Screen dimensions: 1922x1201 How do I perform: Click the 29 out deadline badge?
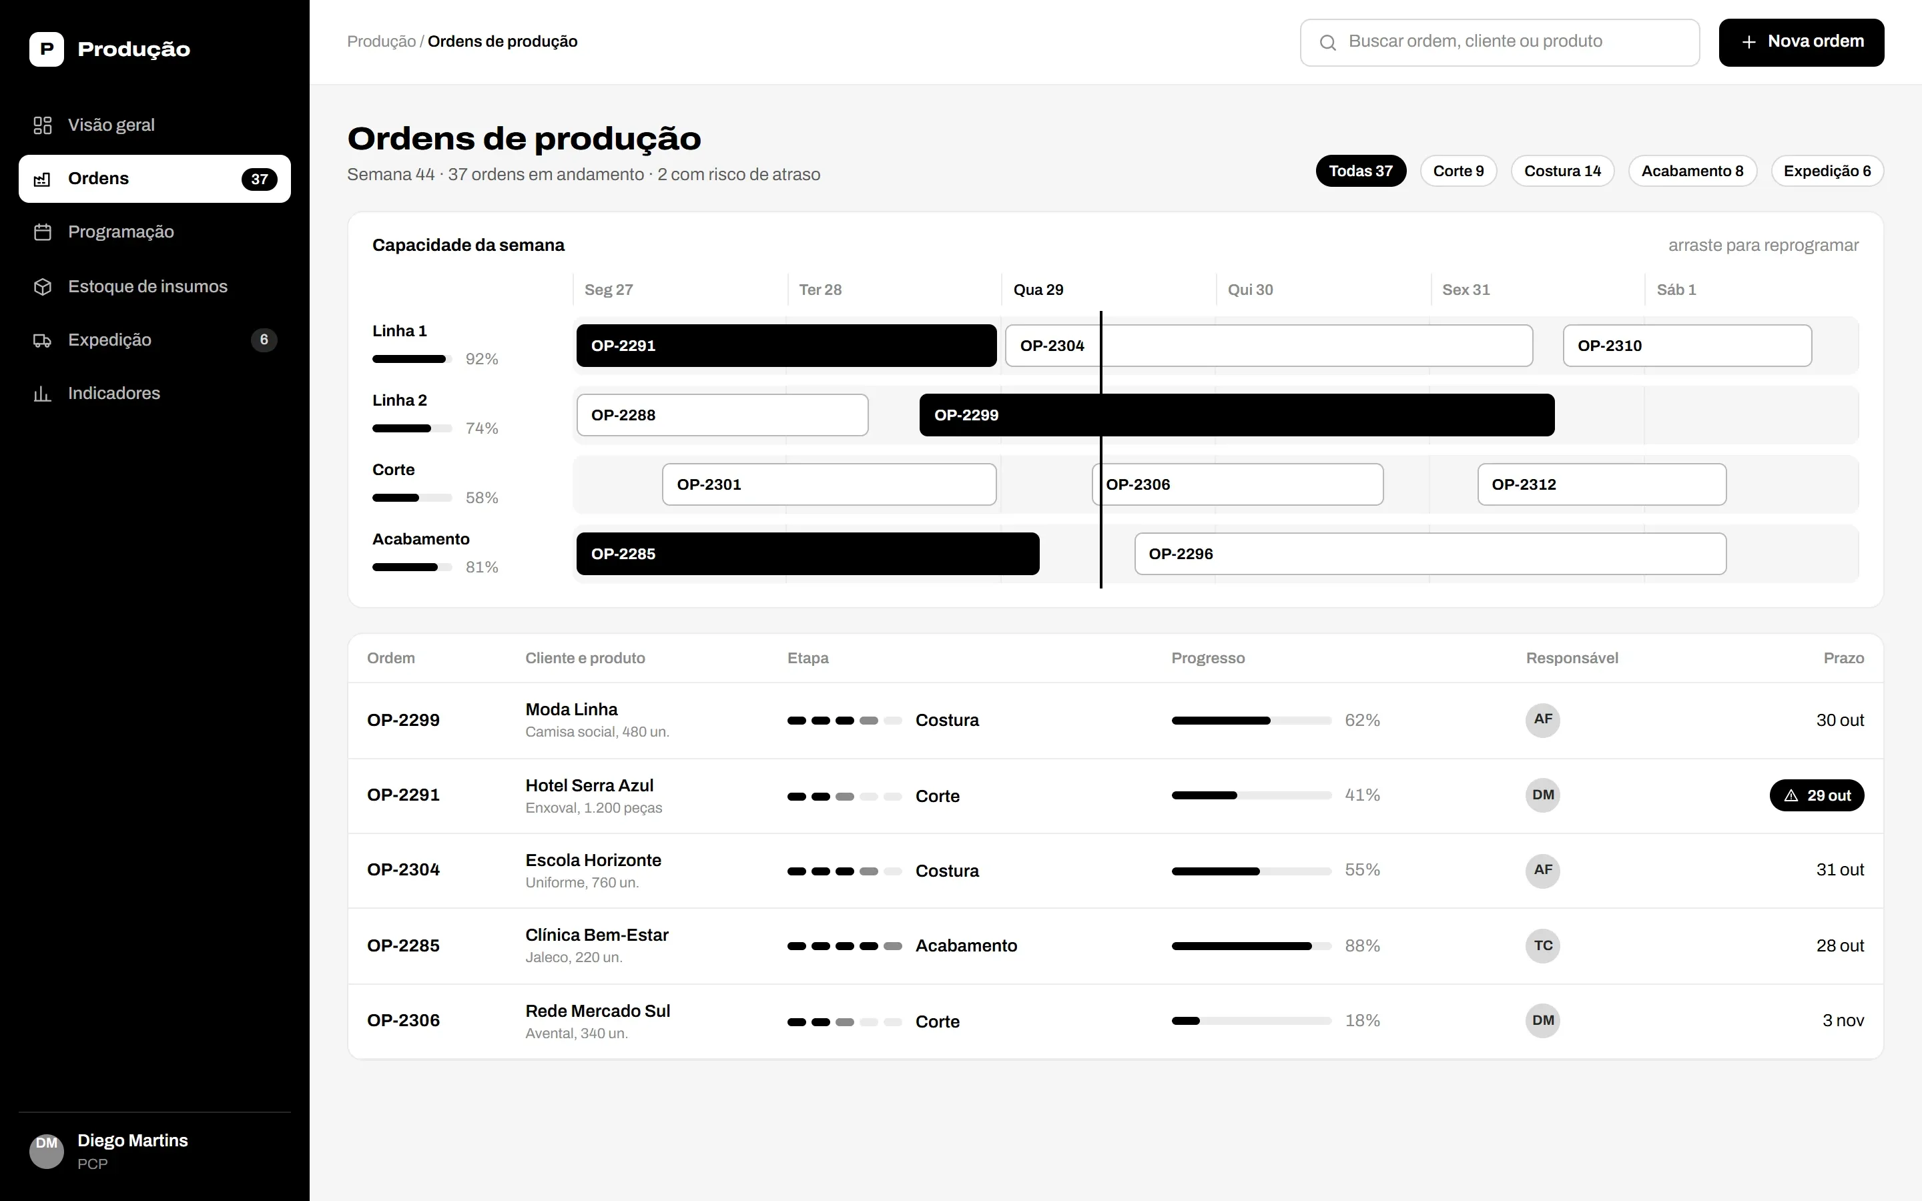point(1817,795)
